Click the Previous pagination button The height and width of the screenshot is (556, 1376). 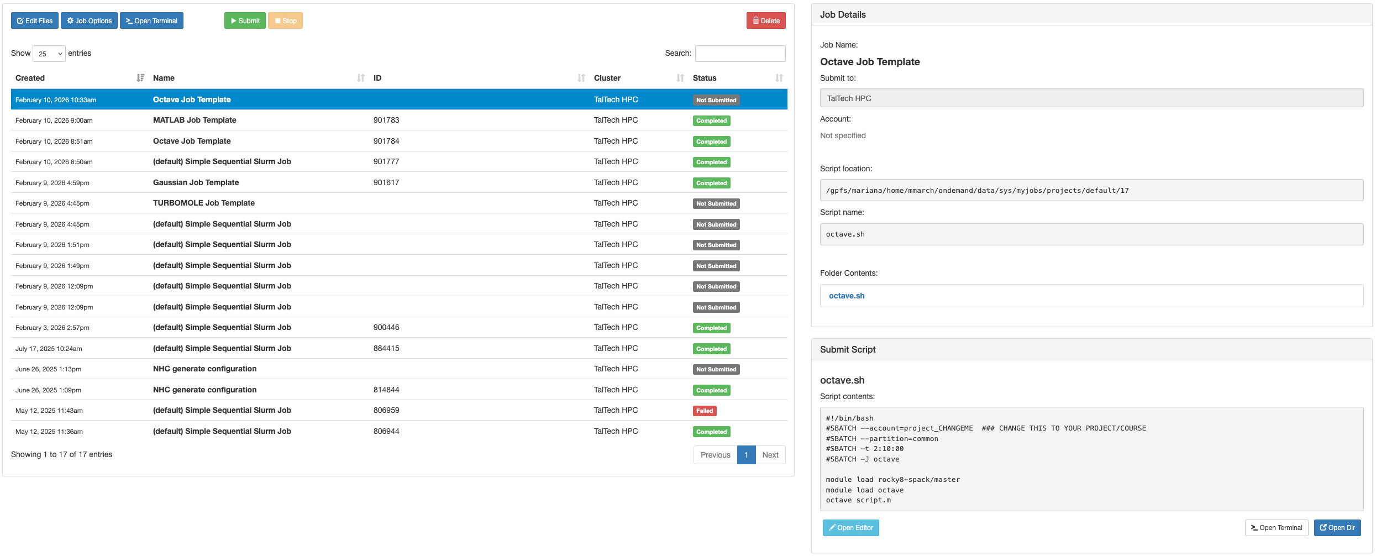tap(715, 454)
